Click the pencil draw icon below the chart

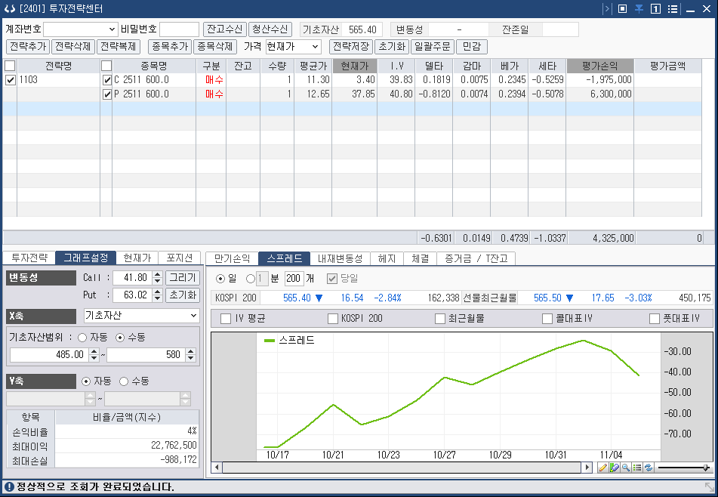click(x=602, y=468)
